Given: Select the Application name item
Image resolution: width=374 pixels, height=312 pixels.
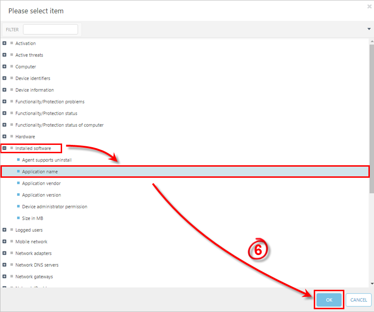Looking at the screenshot, I should pos(40,172).
